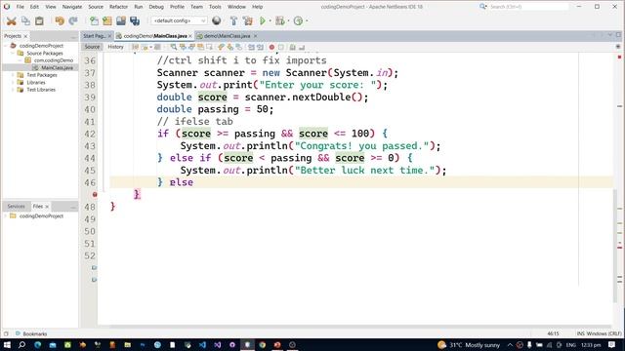Run Project with green play icon
The height and width of the screenshot is (351, 625).
coord(263,20)
